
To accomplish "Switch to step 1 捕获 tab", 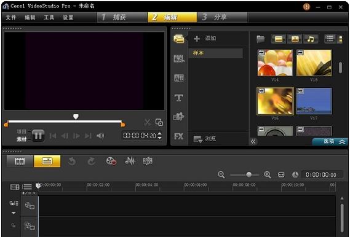I will tap(122, 17).
